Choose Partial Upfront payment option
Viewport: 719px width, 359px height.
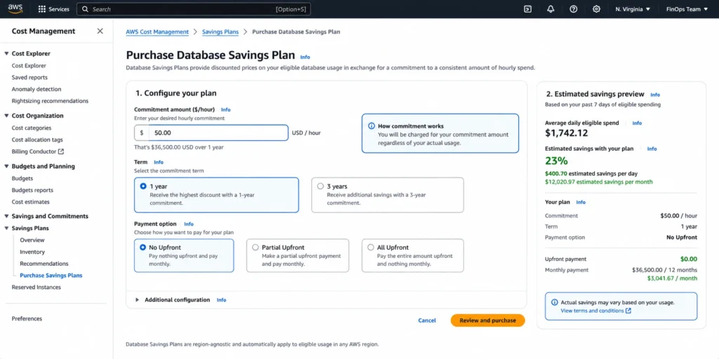click(256, 248)
